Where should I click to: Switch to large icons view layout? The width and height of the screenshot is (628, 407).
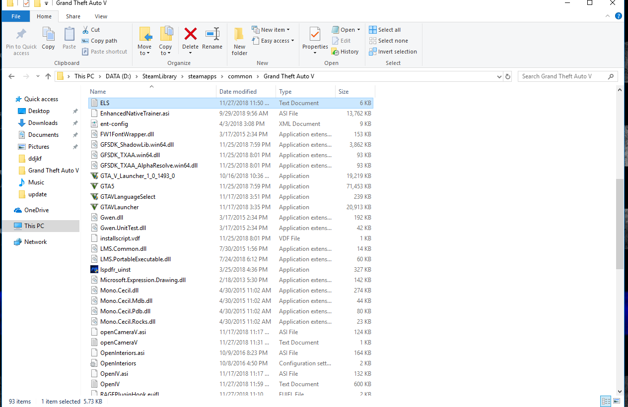(616, 402)
